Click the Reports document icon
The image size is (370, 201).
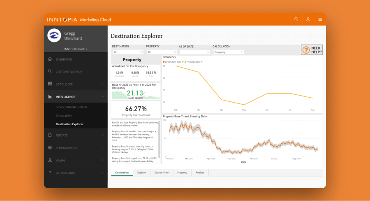50,135
